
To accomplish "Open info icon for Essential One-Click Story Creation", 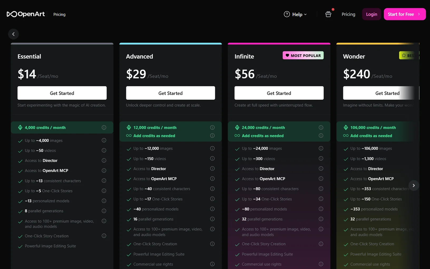I will [104, 236].
